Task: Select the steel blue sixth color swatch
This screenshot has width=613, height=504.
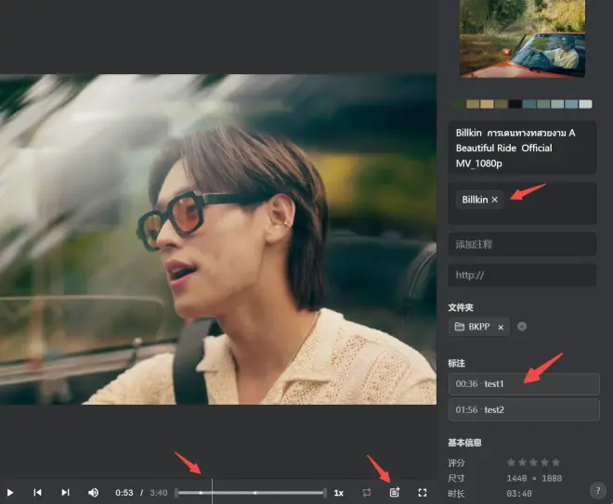Action: point(529,104)
